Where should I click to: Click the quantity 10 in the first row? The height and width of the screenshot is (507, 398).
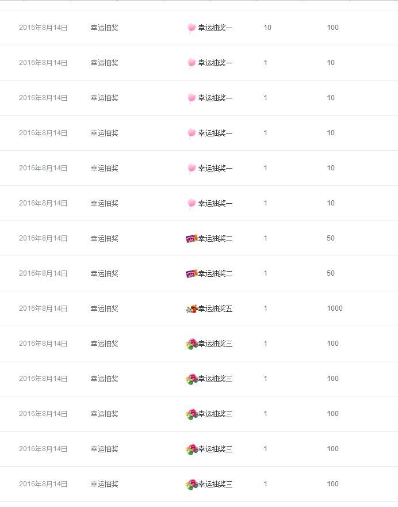(267, 28)
